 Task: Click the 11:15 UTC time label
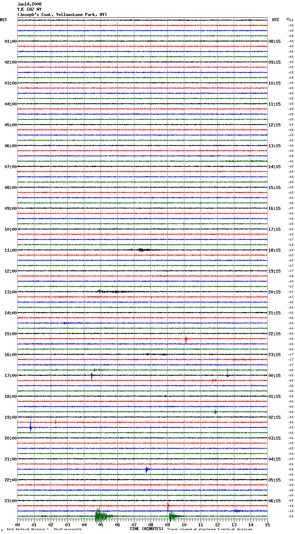point(275,104)
